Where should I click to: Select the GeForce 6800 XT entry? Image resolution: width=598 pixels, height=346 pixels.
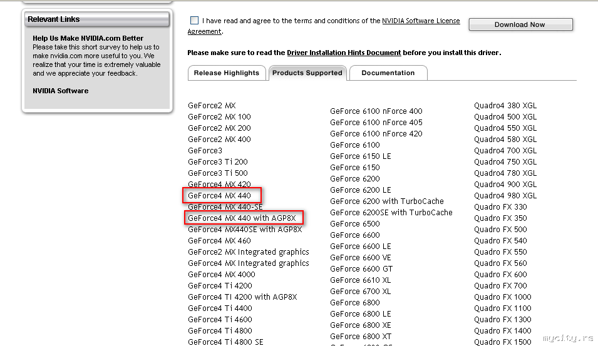[361, 336]
